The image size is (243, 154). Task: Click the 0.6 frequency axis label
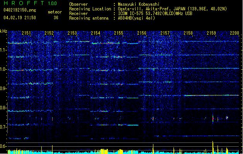(x=3, y=146)
